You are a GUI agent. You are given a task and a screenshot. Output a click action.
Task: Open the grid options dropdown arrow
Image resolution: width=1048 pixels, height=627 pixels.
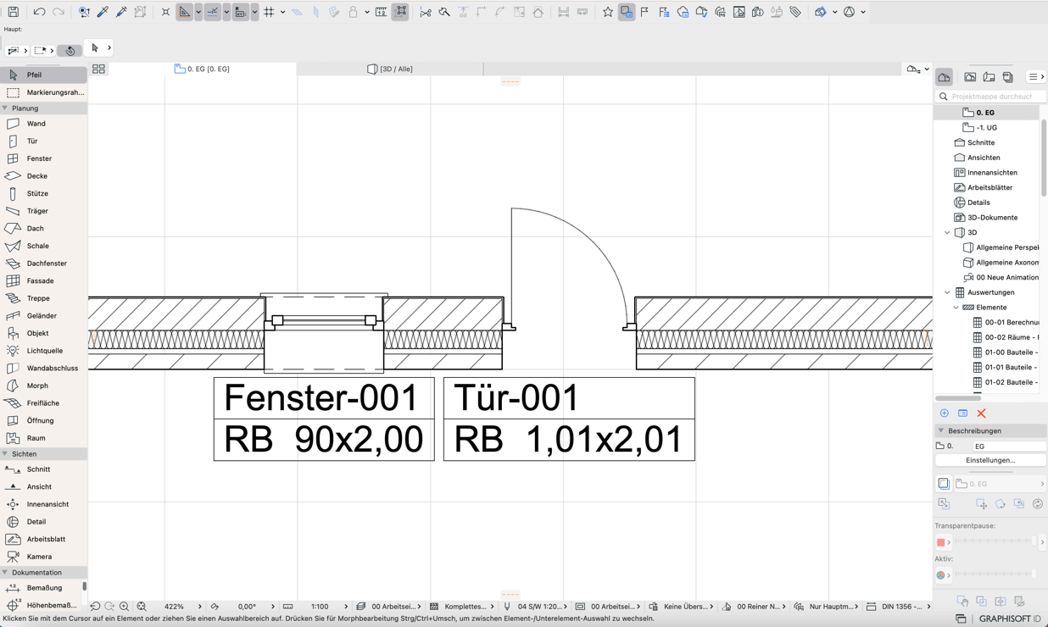tap(282, 12)
